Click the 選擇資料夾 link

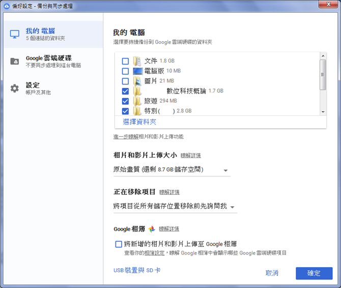pyautogui.click(x=139, y=122)
